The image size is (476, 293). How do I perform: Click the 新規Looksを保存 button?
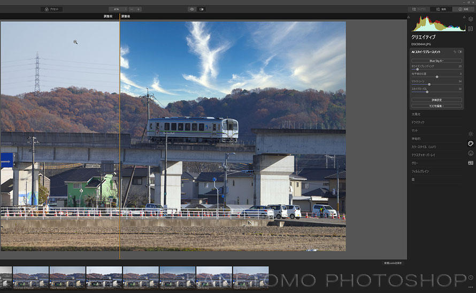tap(393, 263)
